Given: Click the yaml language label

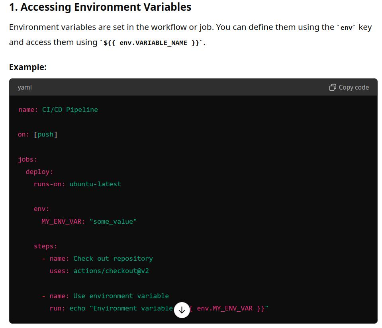Looking at the screenshot, I should (24, 87).
